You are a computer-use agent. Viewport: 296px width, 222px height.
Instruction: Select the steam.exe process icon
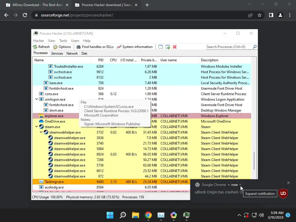(x=41, y=127)
